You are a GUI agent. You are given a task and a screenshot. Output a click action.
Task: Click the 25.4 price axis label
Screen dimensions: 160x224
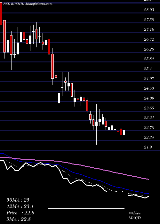[148, 69]
